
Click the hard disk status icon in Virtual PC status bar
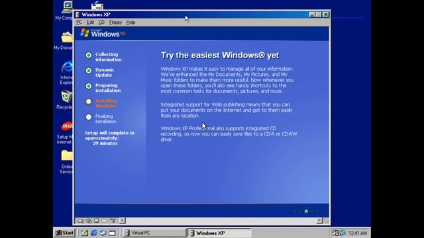point(81,221)
